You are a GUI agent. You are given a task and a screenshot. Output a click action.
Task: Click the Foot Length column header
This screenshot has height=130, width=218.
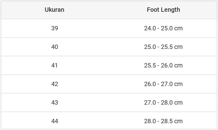point(163,10)
